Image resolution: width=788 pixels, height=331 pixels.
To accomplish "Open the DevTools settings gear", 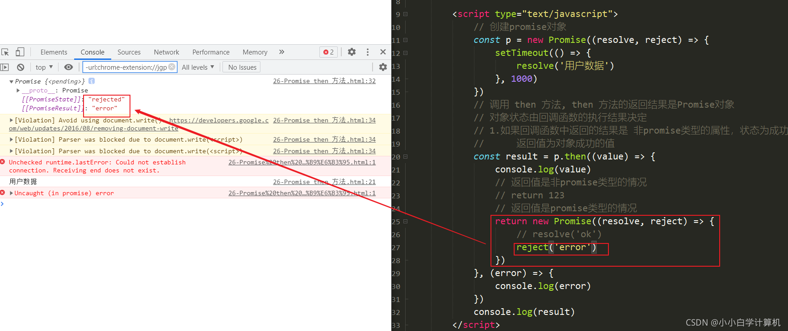I will tap(352, 52).
